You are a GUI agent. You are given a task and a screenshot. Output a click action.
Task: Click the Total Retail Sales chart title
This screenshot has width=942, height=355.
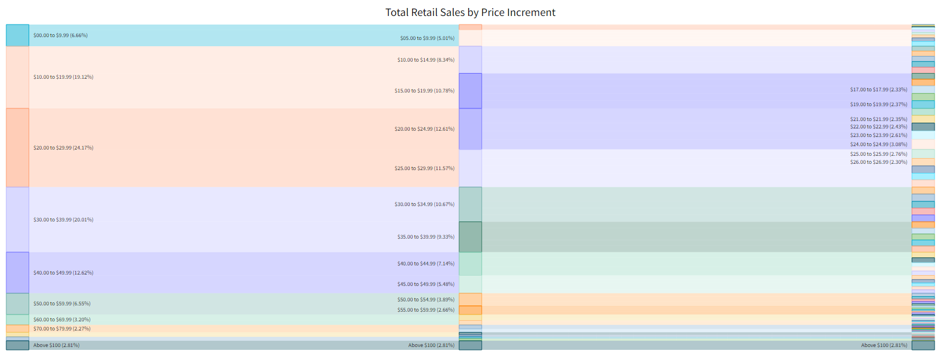[x=470, y=13]
